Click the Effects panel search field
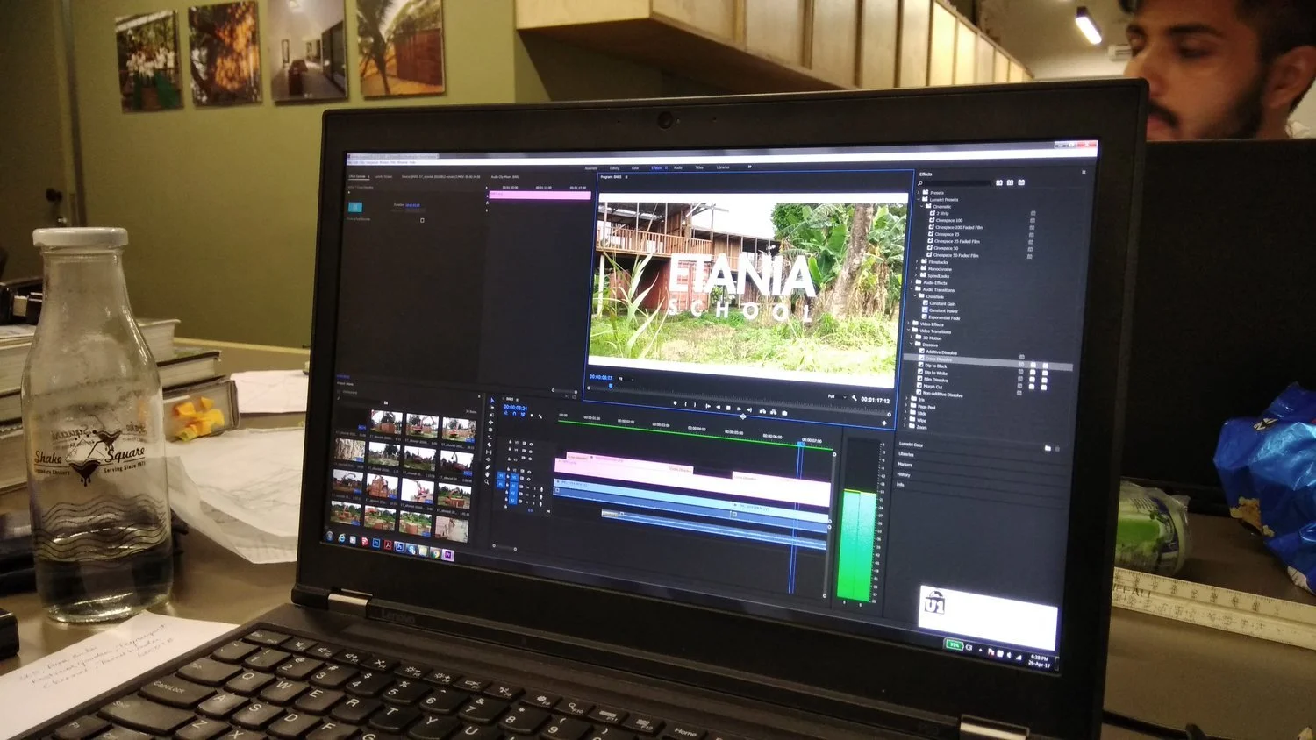 point(958,182)
